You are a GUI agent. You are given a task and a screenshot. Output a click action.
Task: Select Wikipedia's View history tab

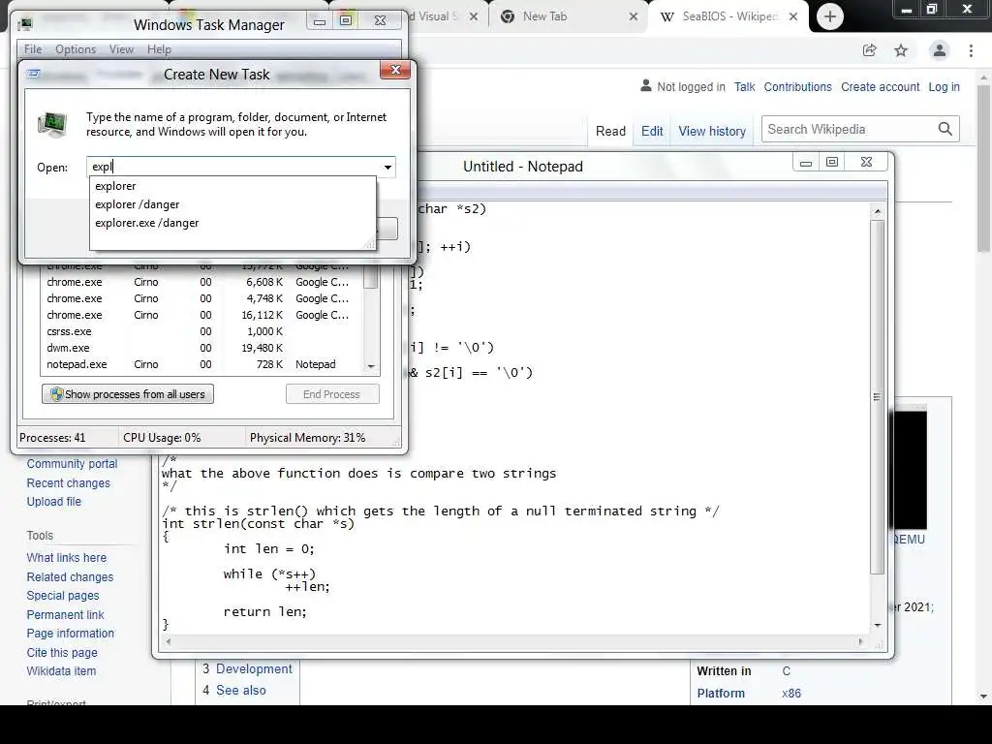coord(712,131)
